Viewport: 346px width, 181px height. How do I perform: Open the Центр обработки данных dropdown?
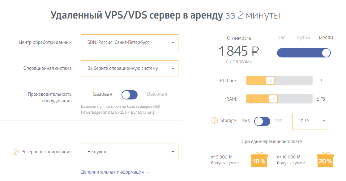pos(129,42)
